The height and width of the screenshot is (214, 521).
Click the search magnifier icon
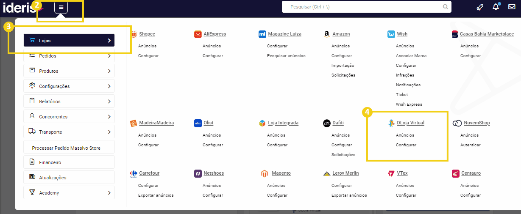pos(445,7)
